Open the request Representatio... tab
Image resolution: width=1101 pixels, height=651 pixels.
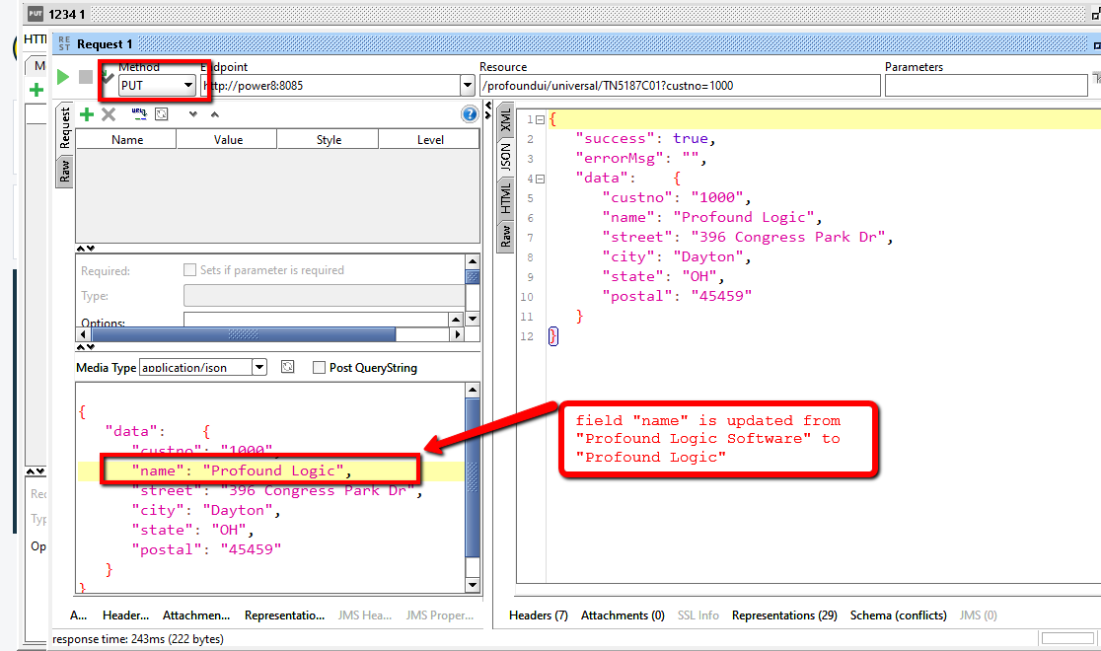(x=284, y=615)
